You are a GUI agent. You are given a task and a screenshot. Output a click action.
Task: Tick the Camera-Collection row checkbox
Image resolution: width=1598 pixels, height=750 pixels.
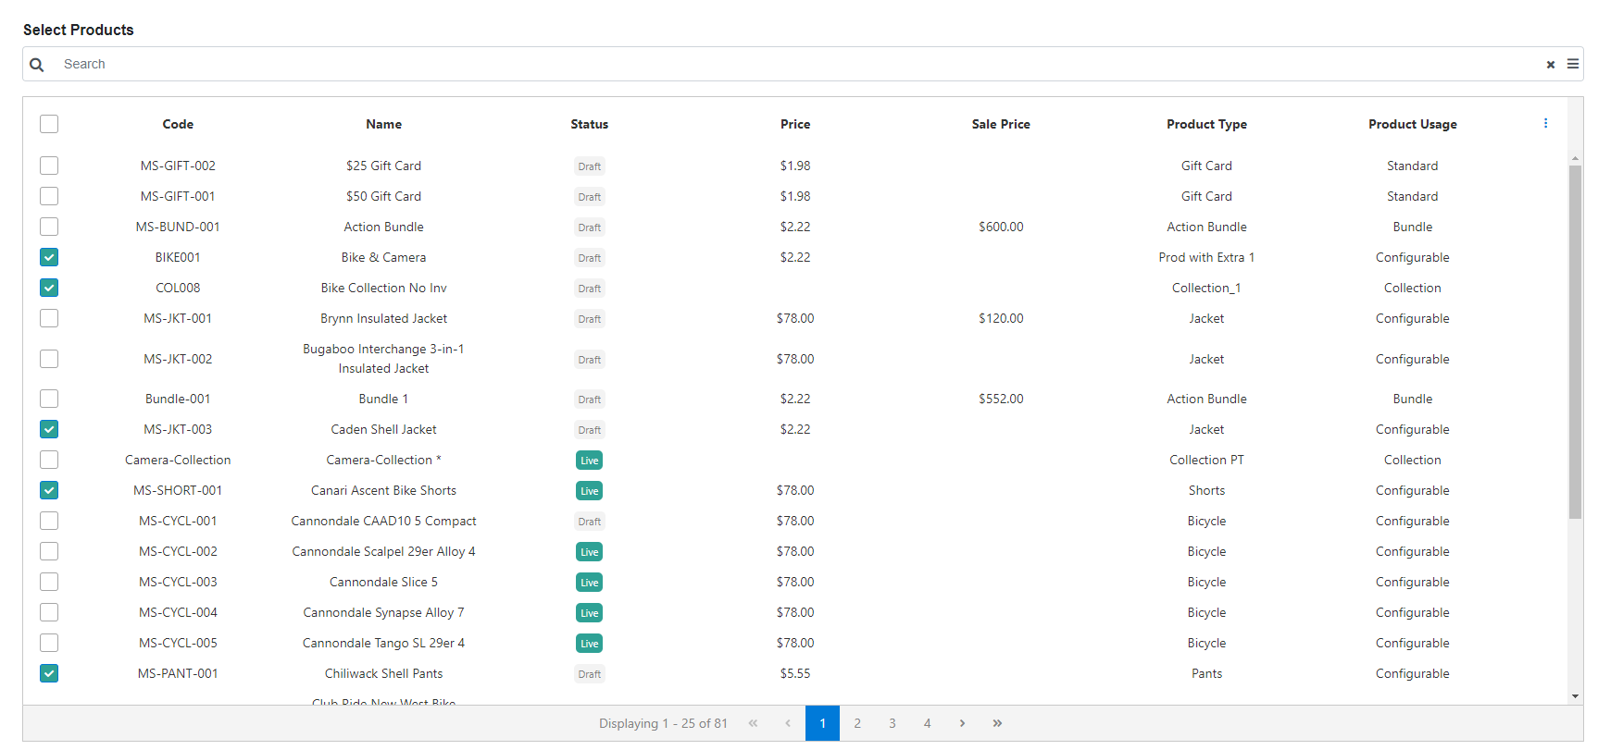tap(49, 460)
